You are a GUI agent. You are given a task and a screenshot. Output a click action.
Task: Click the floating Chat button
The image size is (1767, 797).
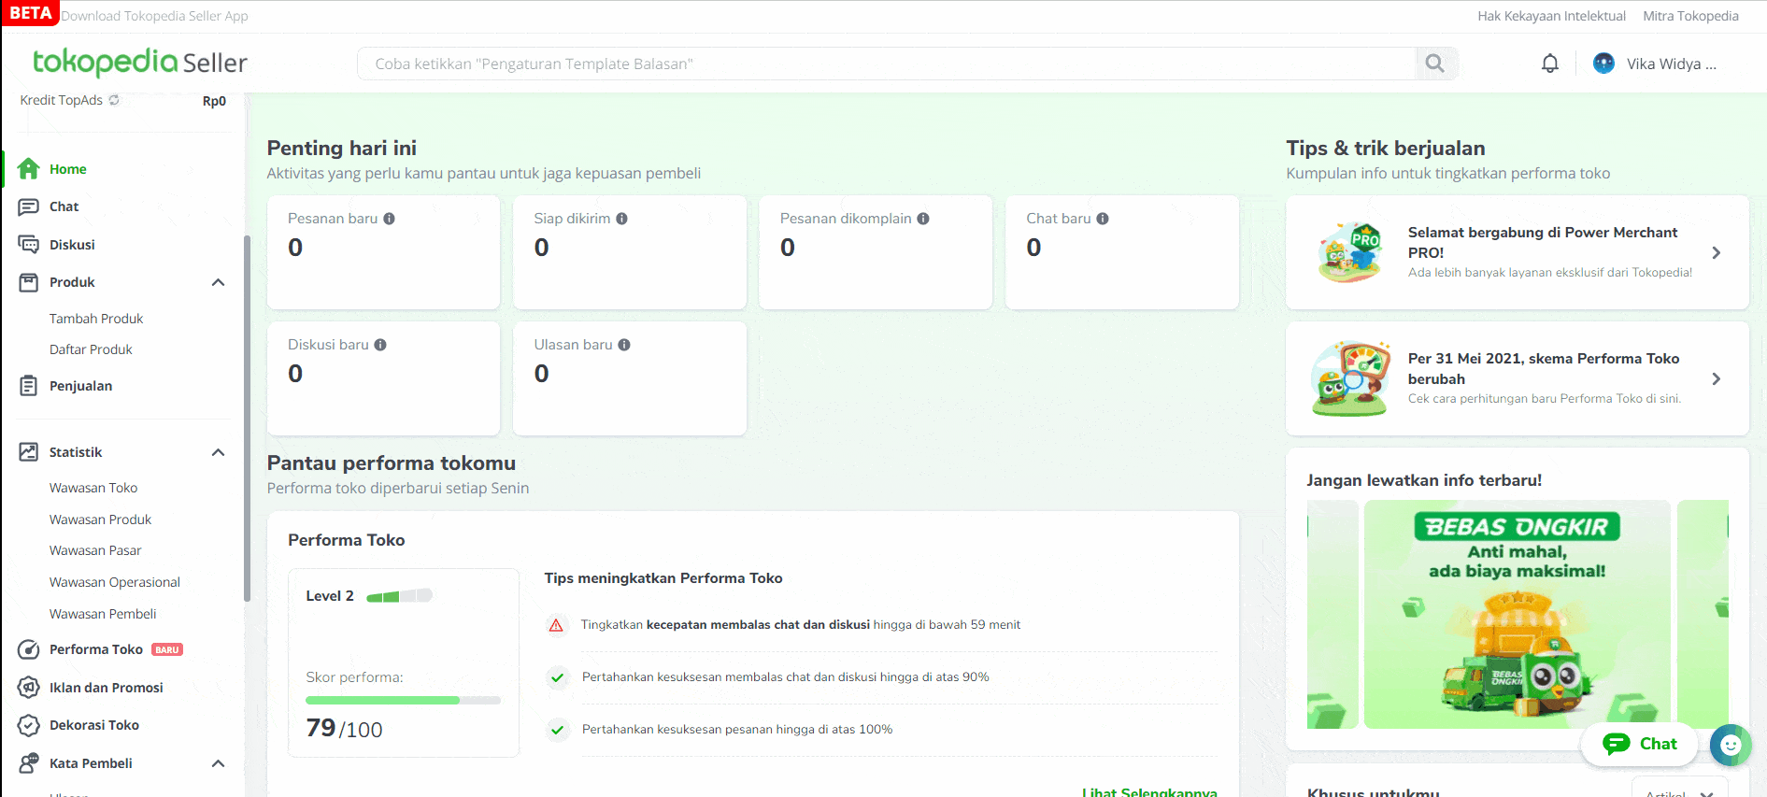(1639, 744)
